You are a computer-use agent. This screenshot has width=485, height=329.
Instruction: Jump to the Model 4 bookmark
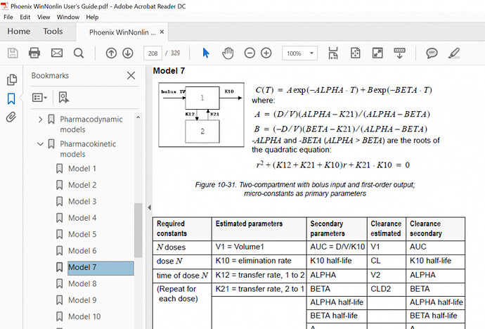[x=82, y=218]
